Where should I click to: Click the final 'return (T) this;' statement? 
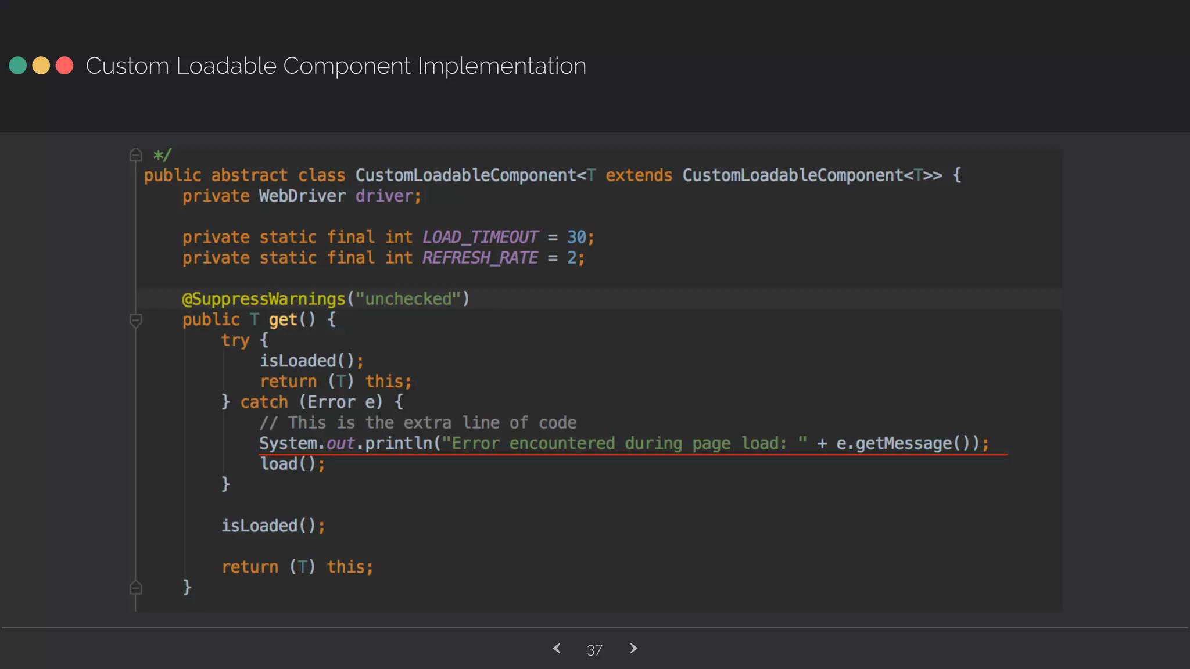297,567
